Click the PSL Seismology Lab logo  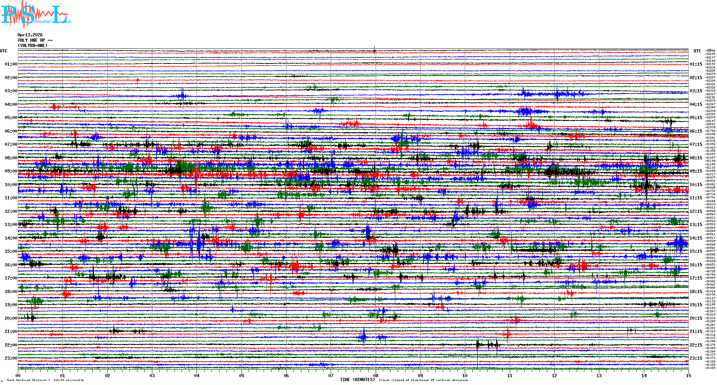pos(36,14)
